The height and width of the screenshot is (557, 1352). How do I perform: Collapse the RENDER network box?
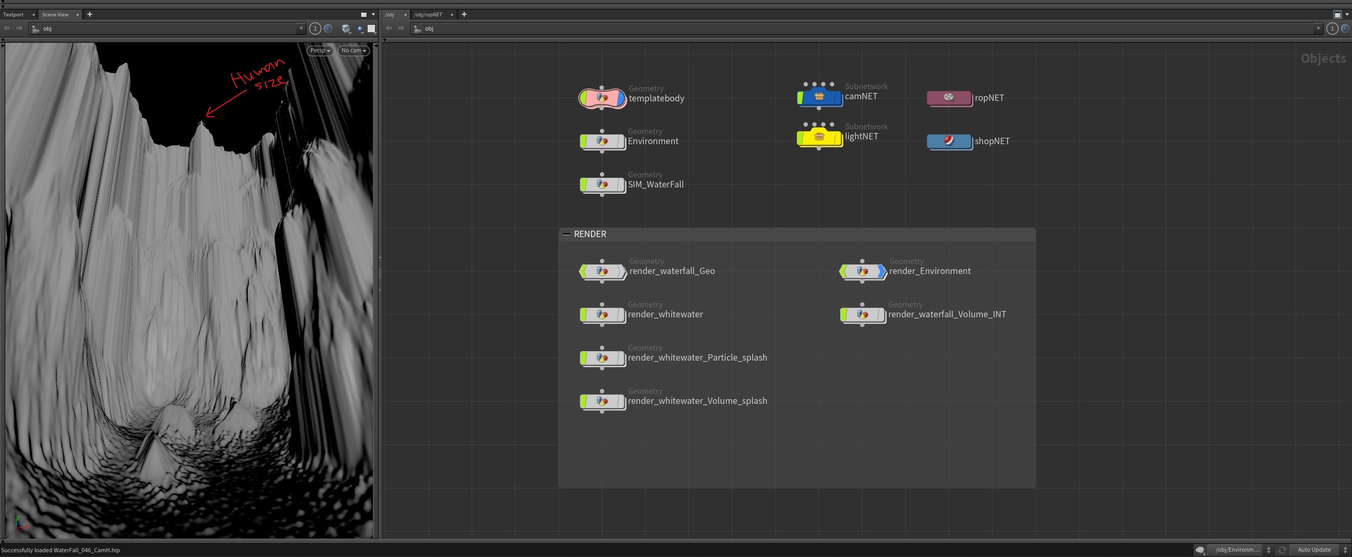(x=567, y=234)
